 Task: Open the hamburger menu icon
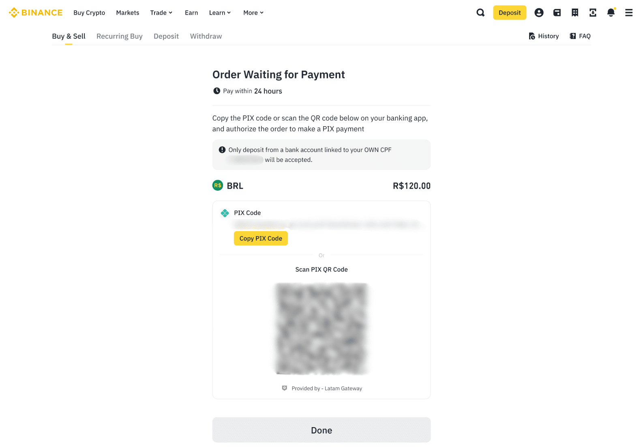629,13
